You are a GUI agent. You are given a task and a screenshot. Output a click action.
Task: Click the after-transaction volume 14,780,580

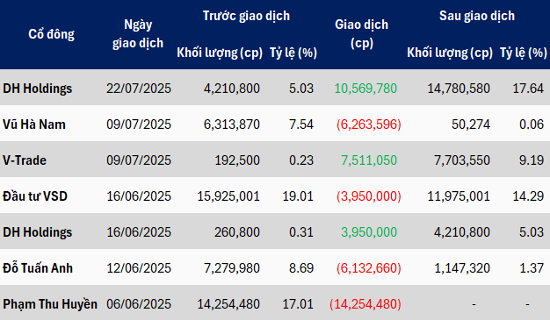tap(459, 89)
